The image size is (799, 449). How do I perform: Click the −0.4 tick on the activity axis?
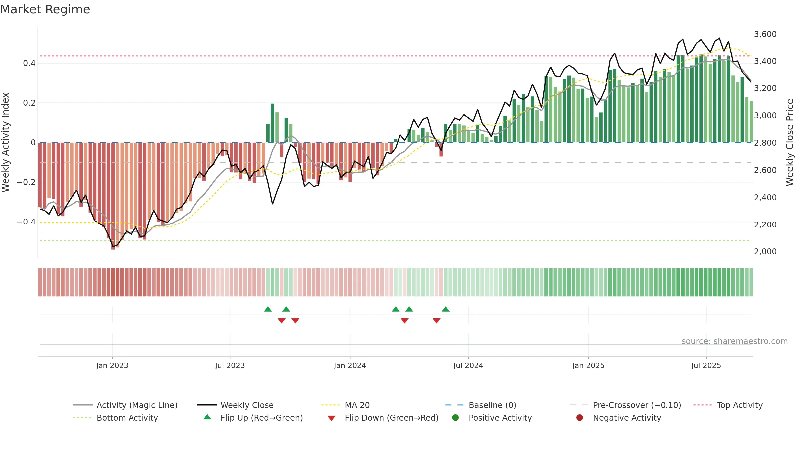(x=26, y=222)
